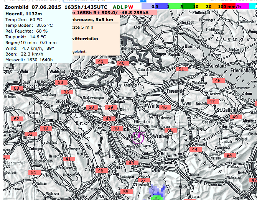Select the 62 marker near Sissach
The width and height of the screenshot is (257, 200).
click(17, 119)
